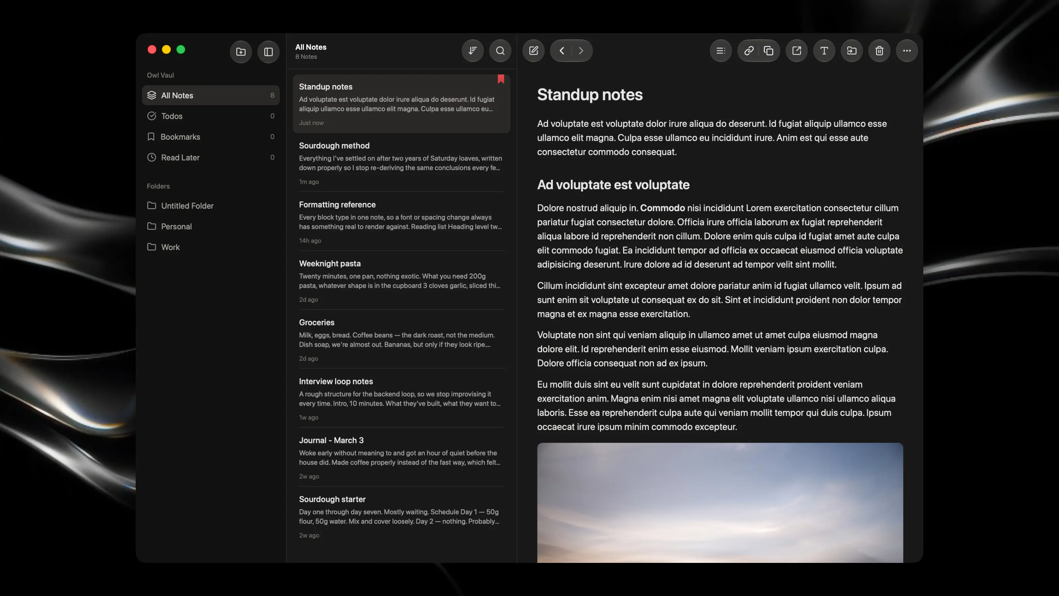Click the All Notes list header title

311,47
